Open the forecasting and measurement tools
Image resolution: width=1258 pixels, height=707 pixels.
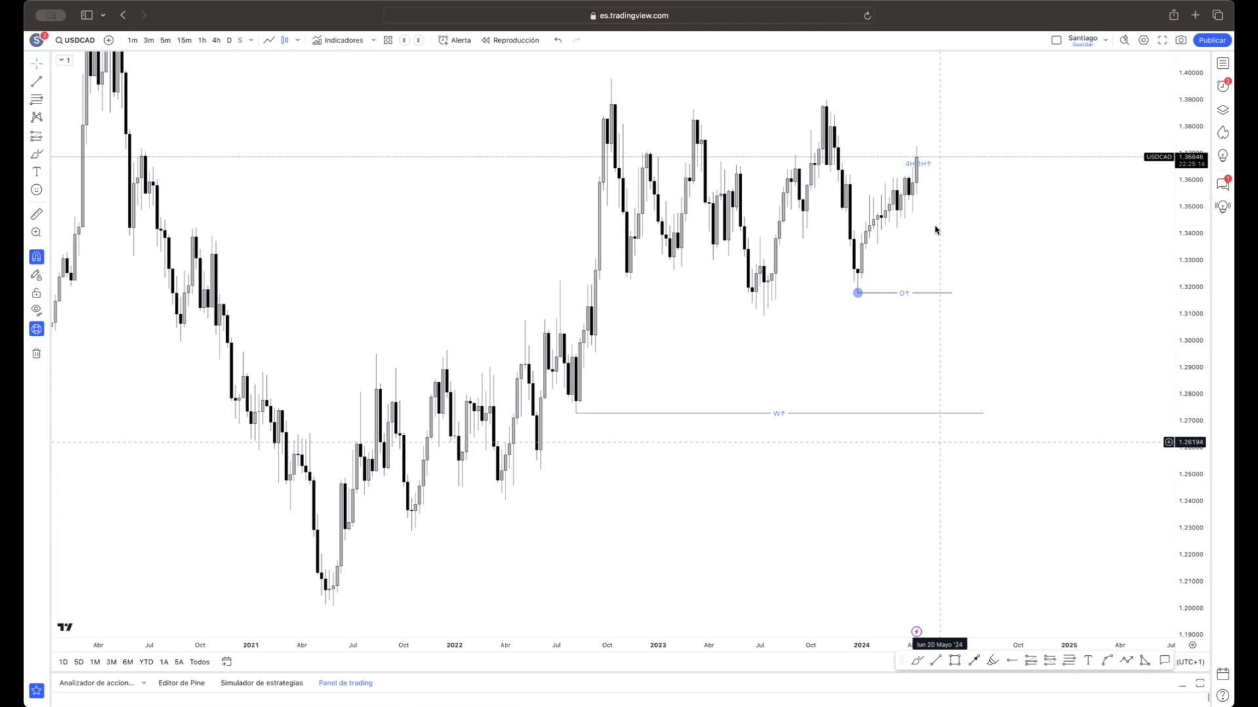coord(37,136)
